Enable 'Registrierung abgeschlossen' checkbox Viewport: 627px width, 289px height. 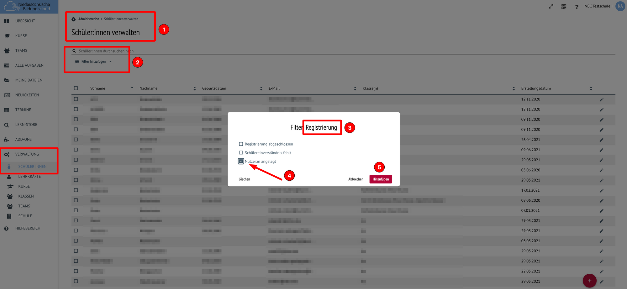pos(241,144)
